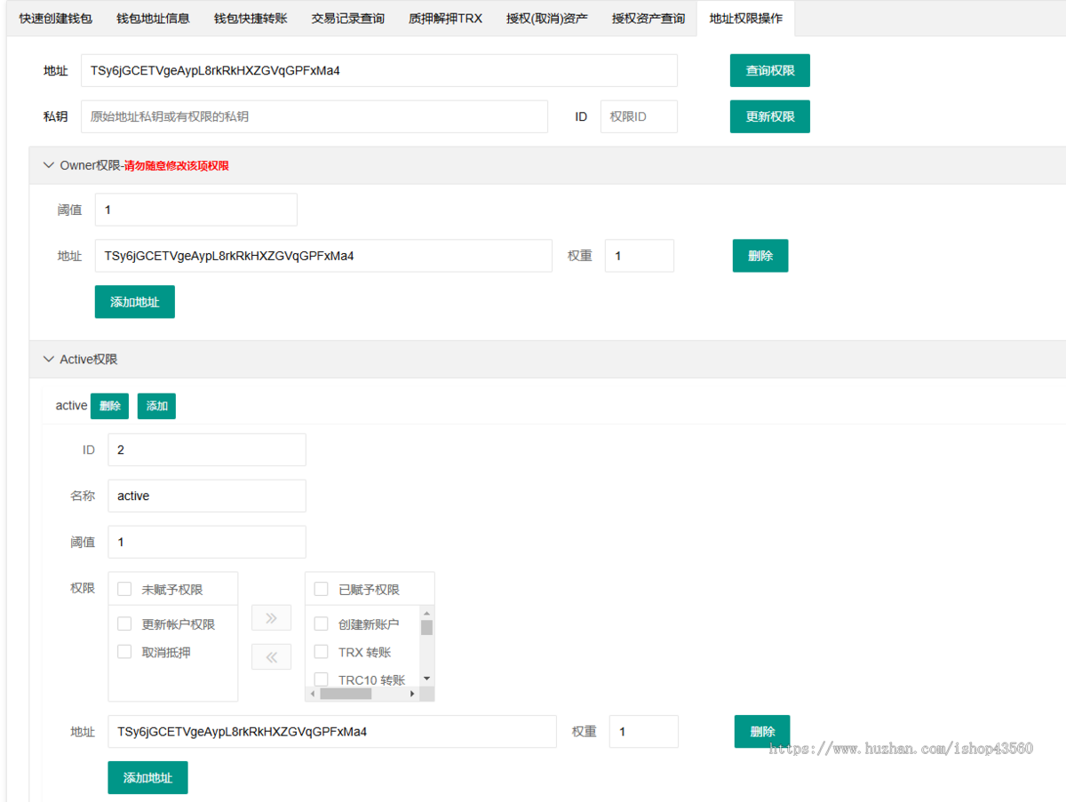Click the 查询权限 button

click(770, 71)
